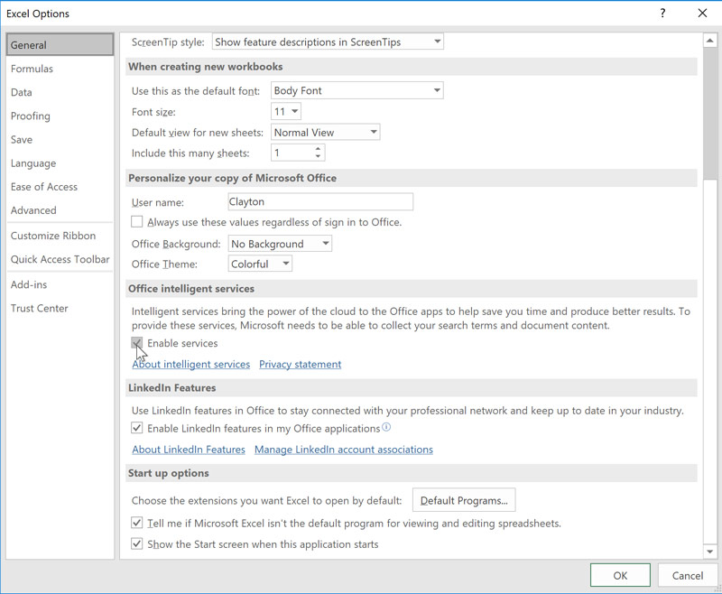
Task: Select the General category
Action: (x=60, y=44)
